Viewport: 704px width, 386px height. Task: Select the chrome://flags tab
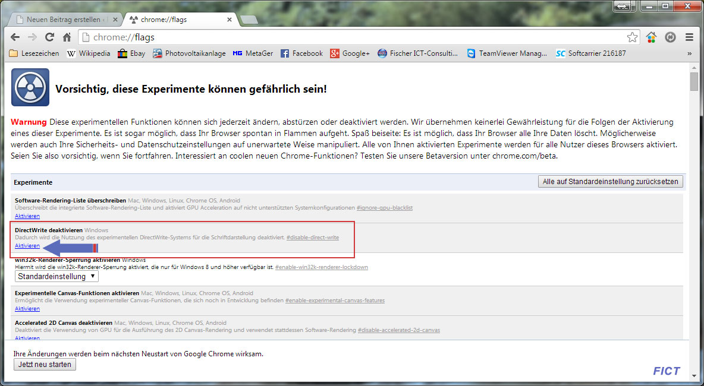pos(180,20)
